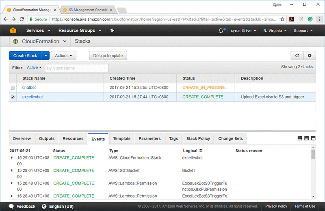Click the Feedback speech bubble icon
Viewport: 325px width, 211px height.
coord(11,207)
